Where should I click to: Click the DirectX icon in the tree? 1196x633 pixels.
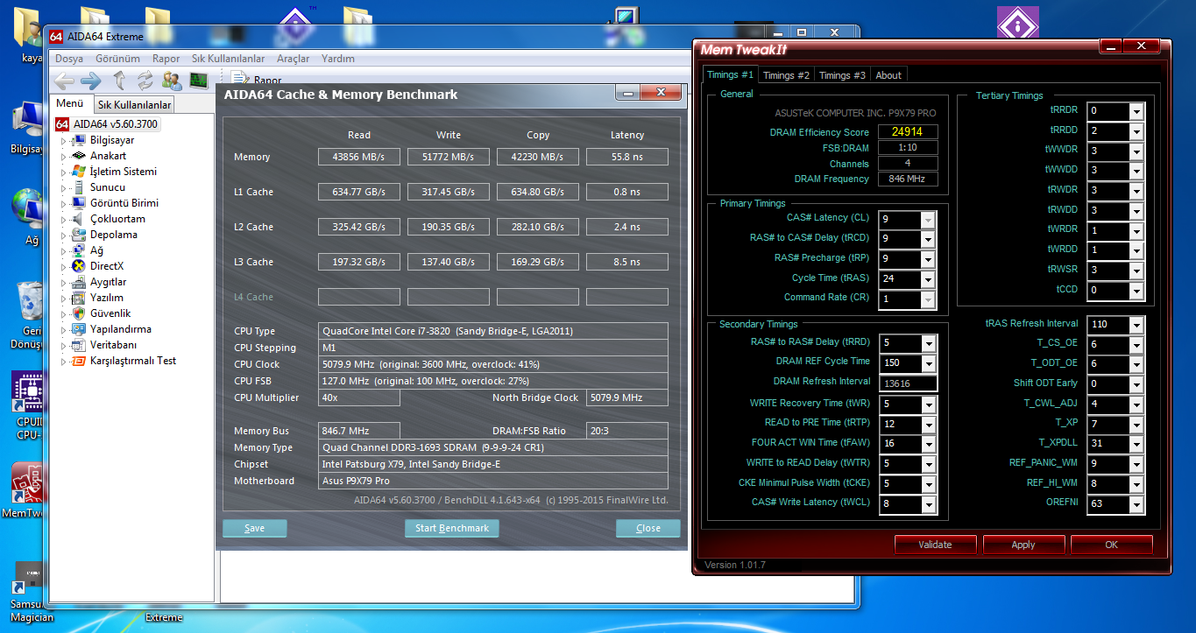(79, 266)
